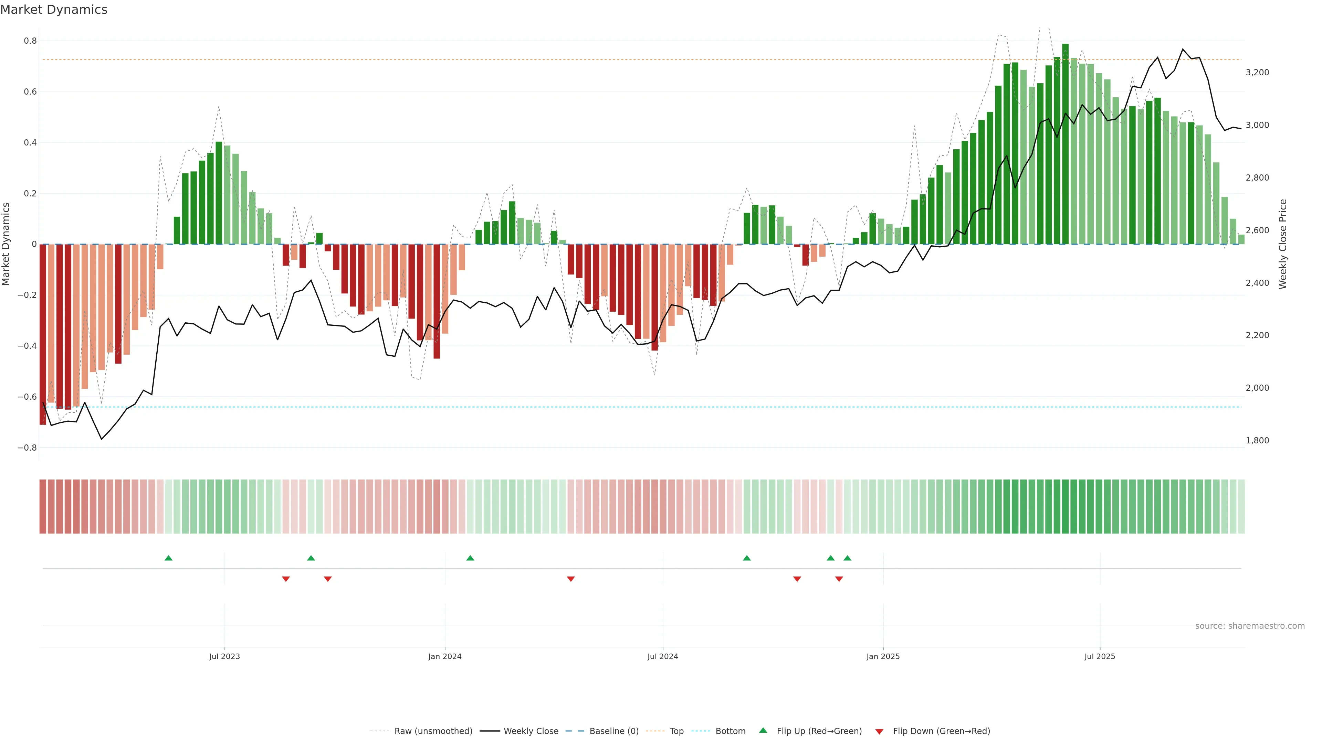Screen dimensions: 1322x743
Task: Hide the Bottom threshold line via legend
Action: click(x=730, y=731)
